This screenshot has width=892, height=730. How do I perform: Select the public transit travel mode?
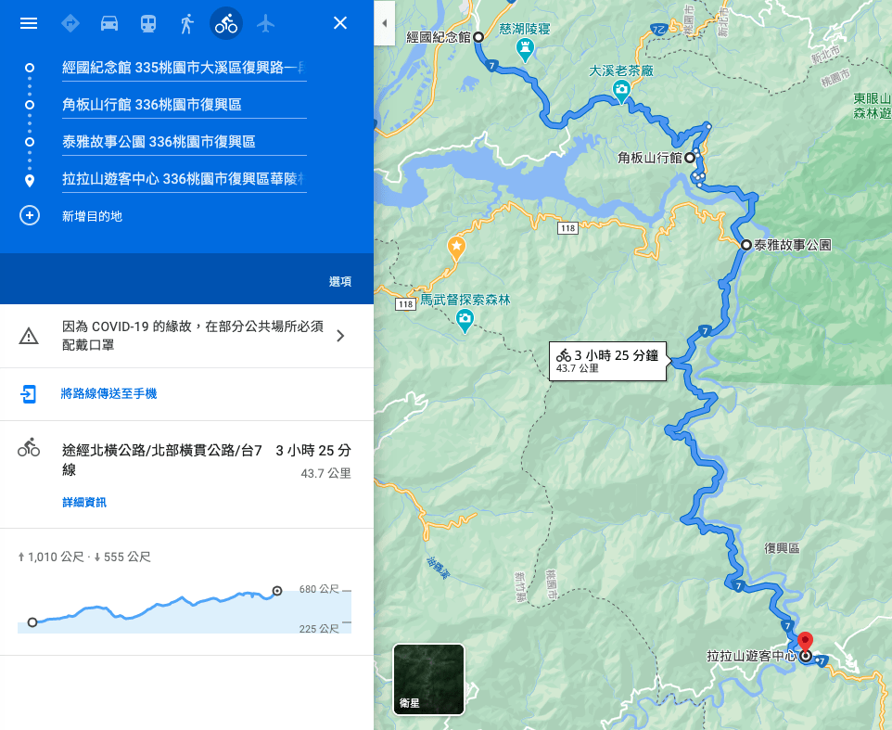pos(148,23)
